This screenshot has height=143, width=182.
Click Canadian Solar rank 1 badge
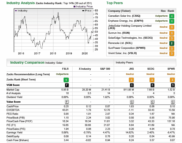click(172, 16)
